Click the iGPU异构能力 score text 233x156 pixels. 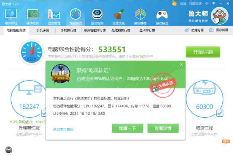pyautogui.click(x=28, y=122)
